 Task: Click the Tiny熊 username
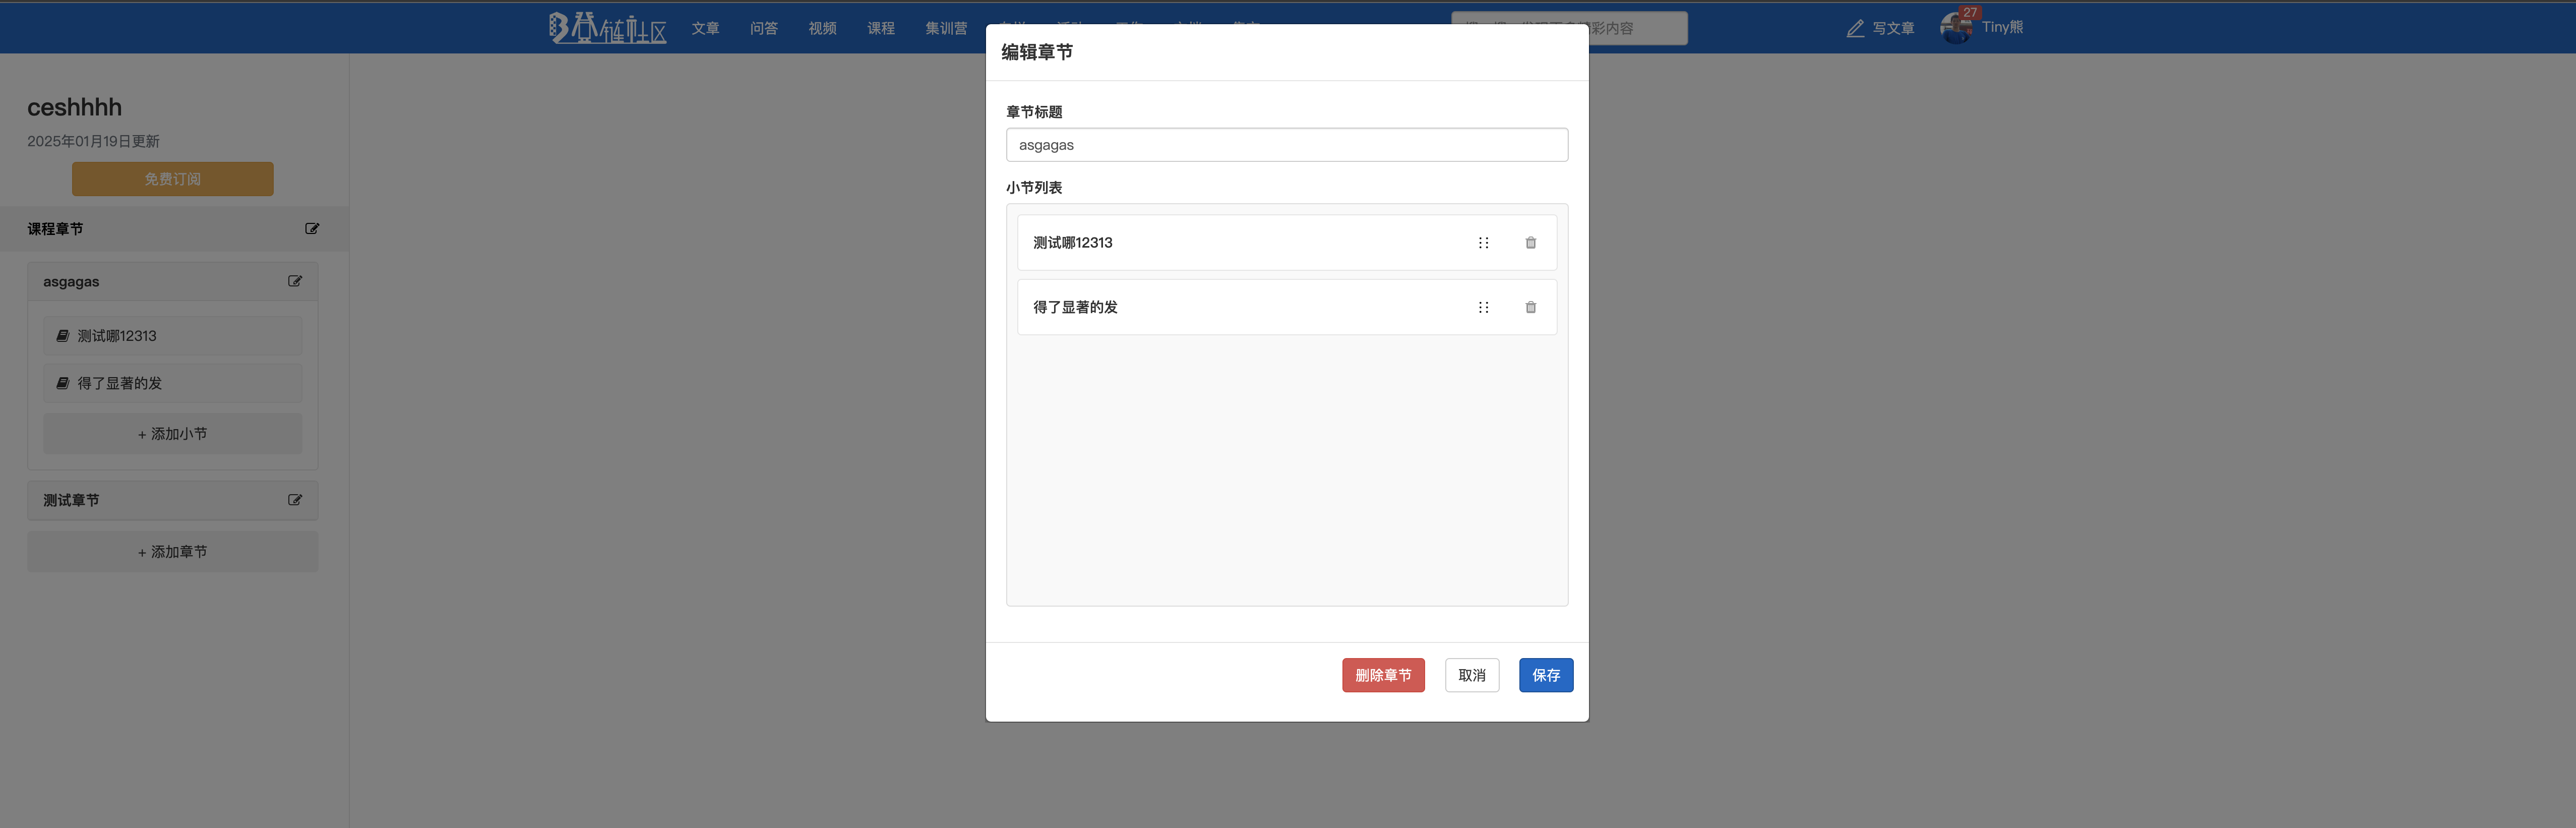pos(2002,28)
